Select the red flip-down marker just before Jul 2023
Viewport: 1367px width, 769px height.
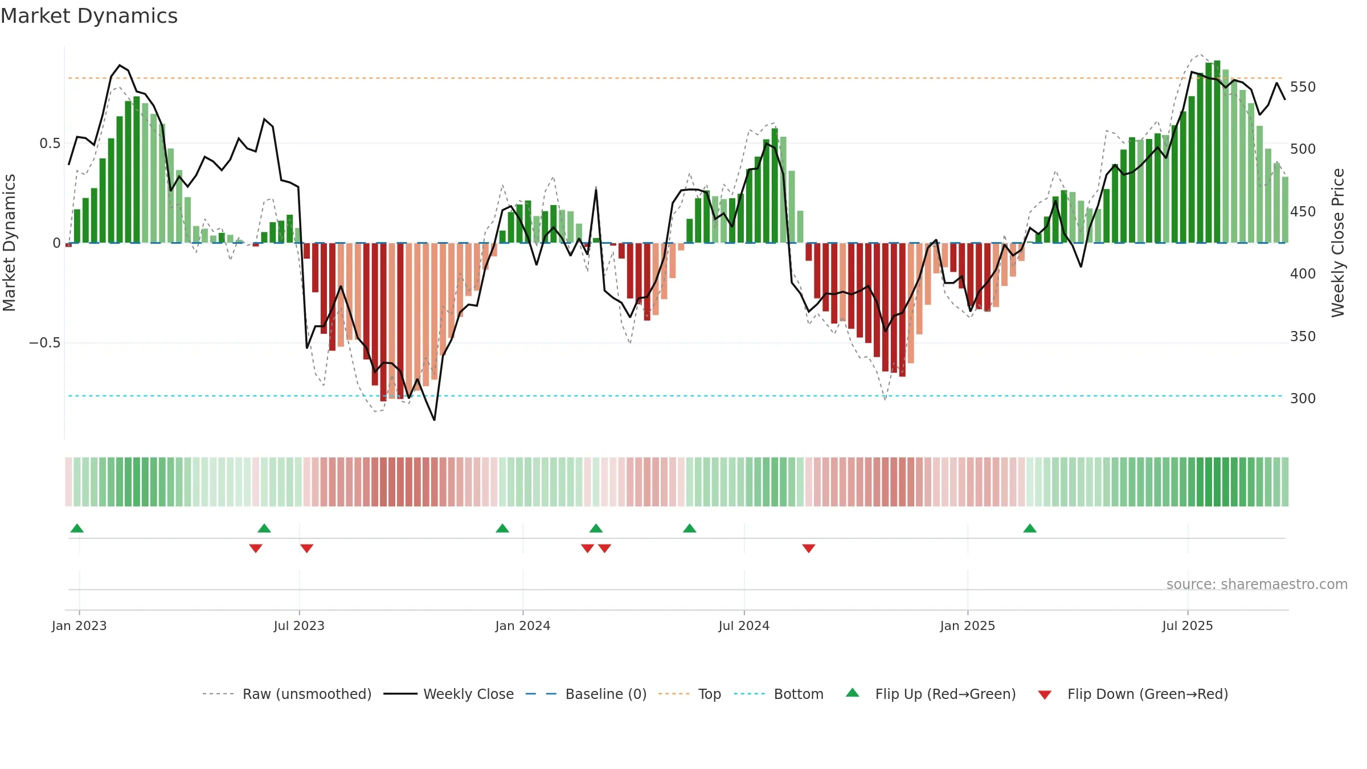coord(256,549)
